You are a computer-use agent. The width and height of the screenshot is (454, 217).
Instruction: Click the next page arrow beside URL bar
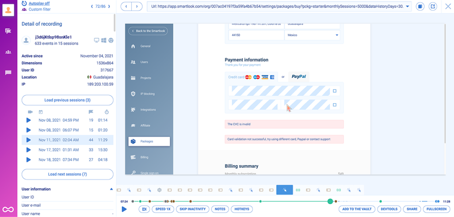(137, 6)
